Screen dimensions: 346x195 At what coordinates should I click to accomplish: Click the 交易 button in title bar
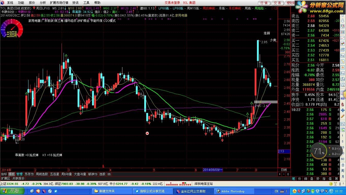pos(277,3)
